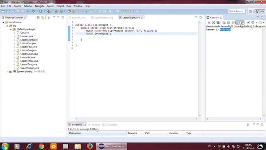Open dropdown next to External Tools icon
Viewport: 266px width, 150px height.
tap(52, 11)
